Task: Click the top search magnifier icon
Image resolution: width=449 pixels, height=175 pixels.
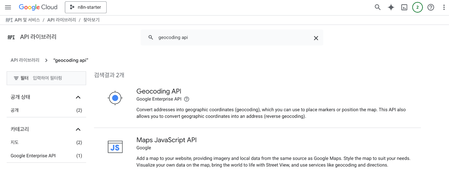Action: (x=377, y=7)
